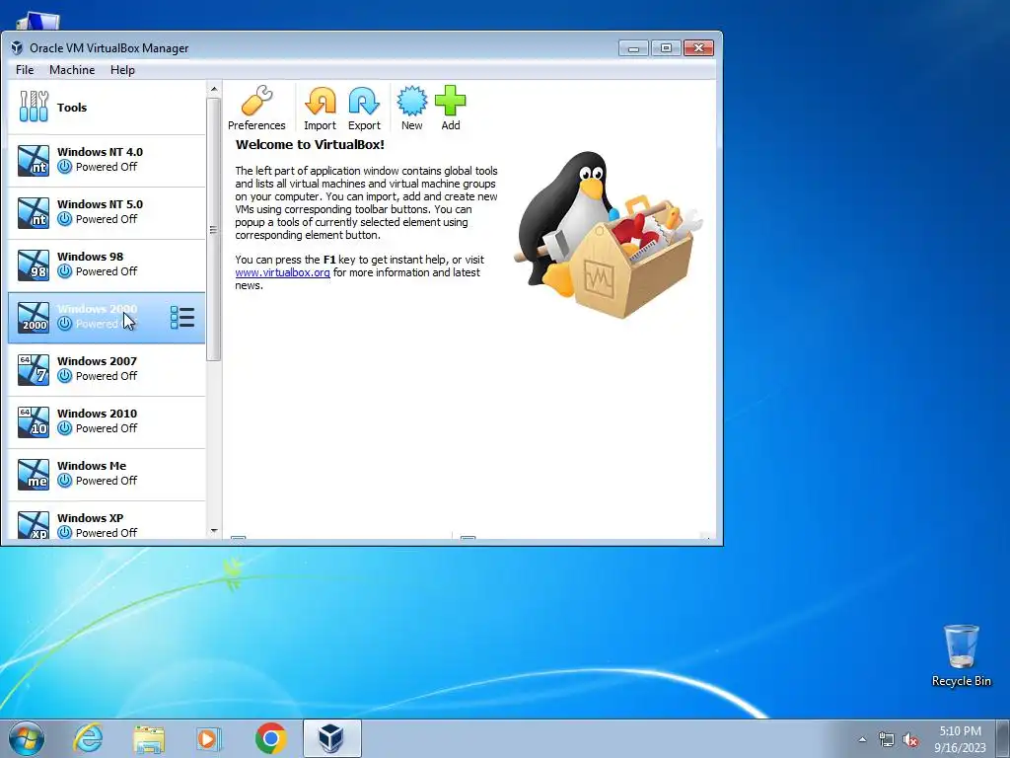1010x758 pixels.
Task: Launch Internet Explorer from taskbar
Action: pos(88,738)
